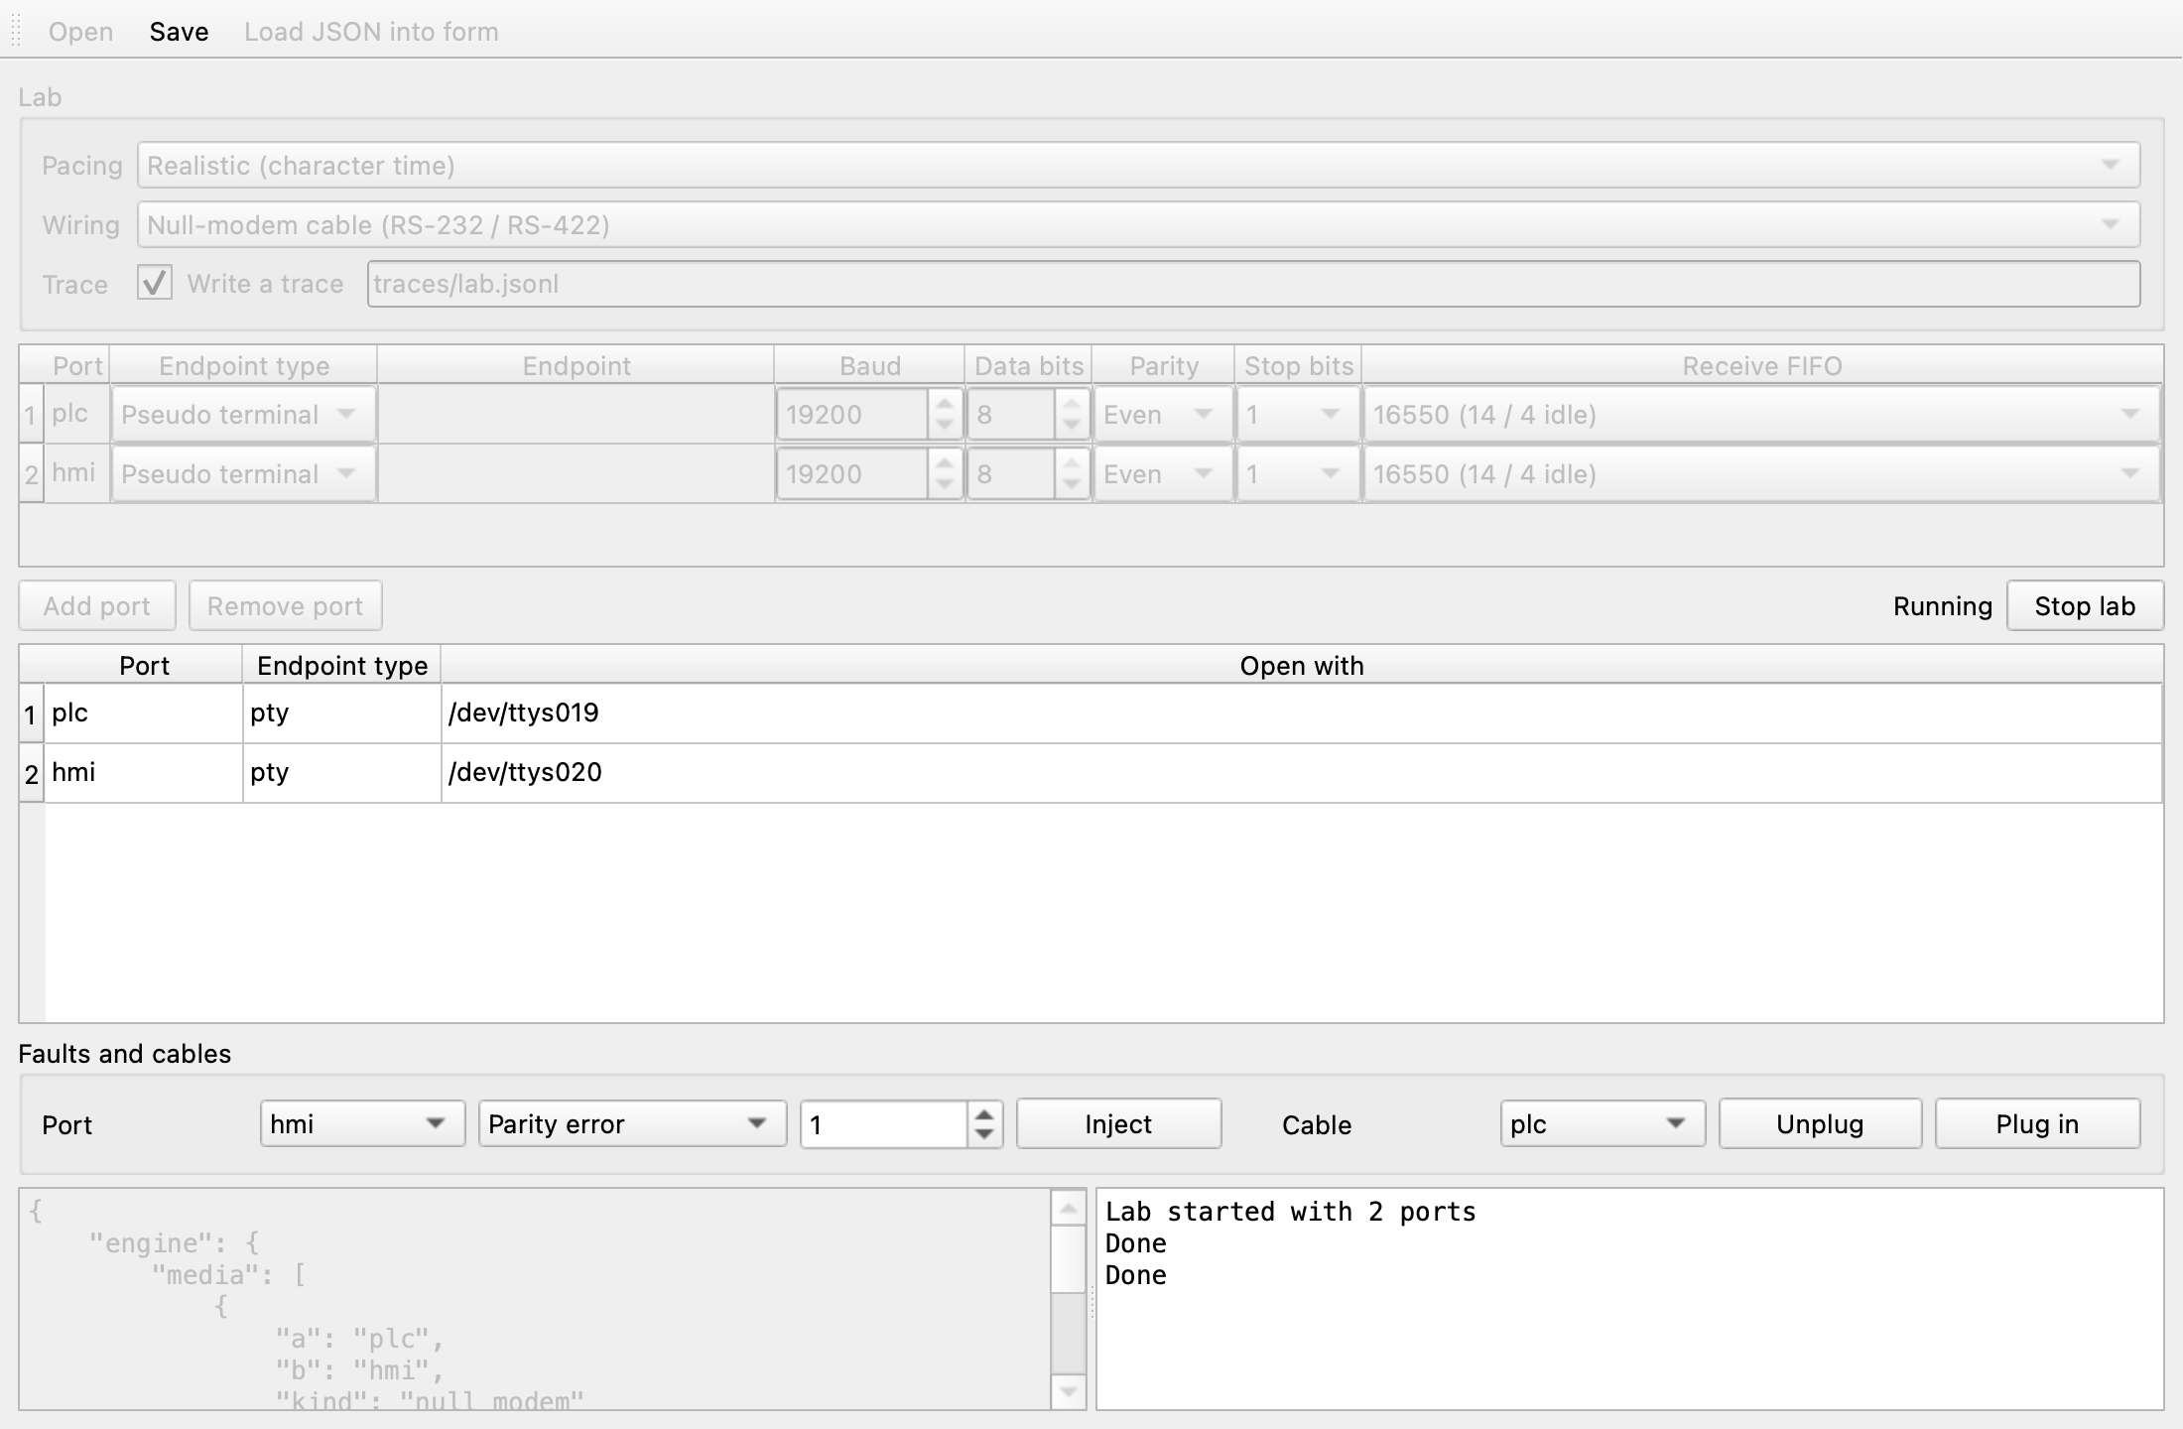Click the Stop lab button
Screen dimensions: 2183x1429
[x=2085, y=606]
